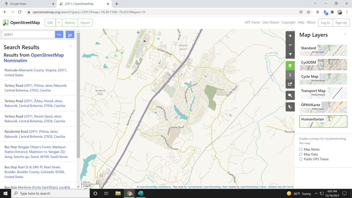352x198 pixels.
Task: Click the browser address bar URL
Action: point(89,12)
